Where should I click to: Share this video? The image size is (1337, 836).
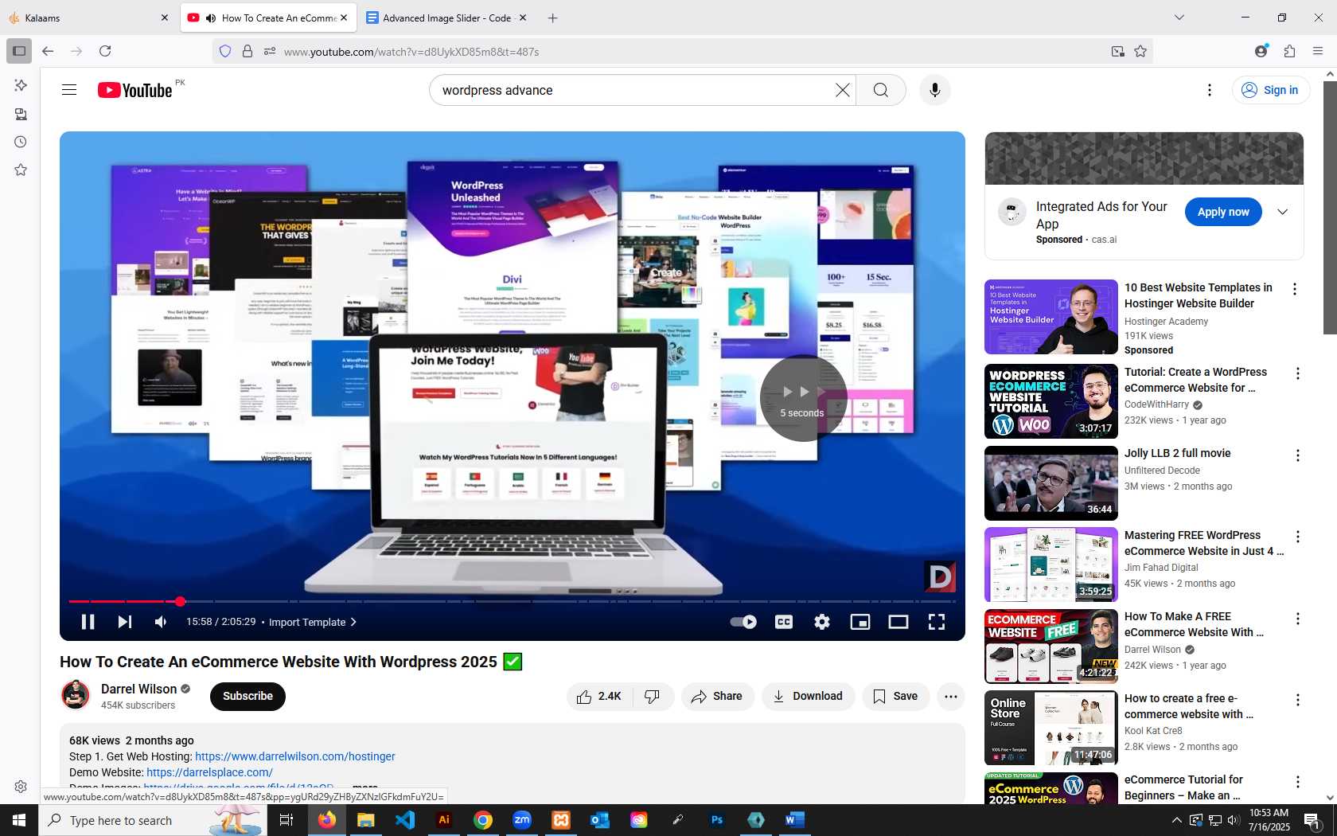pyautogui.click(x=717, y=697)
